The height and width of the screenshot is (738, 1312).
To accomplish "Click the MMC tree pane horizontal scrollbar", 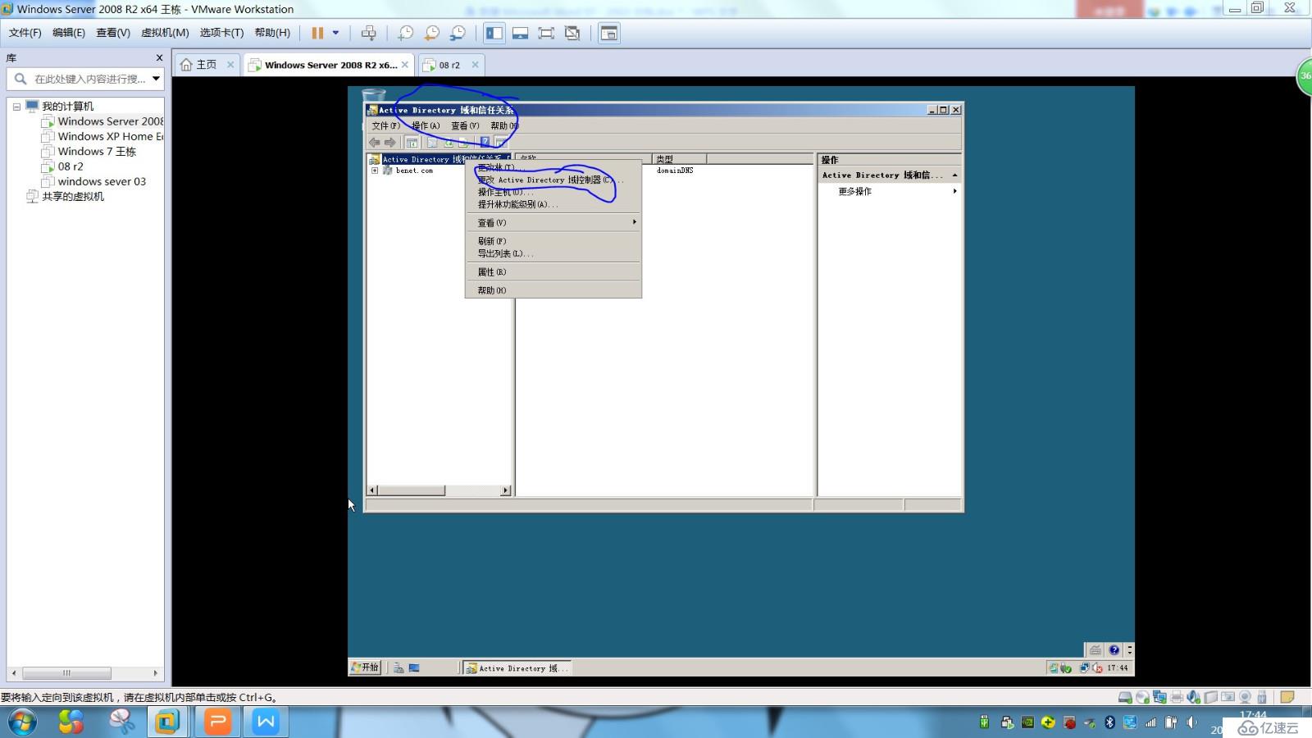I will click(x=440, y=490).
